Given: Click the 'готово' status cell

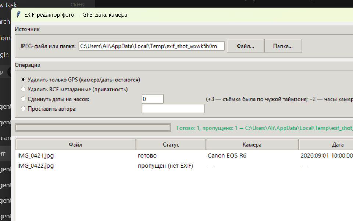Looking at the screenshot, I should click(147, 155).
